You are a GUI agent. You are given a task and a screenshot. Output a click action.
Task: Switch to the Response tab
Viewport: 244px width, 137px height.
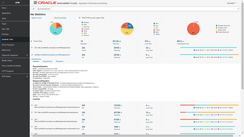click(x=60, y=61)
